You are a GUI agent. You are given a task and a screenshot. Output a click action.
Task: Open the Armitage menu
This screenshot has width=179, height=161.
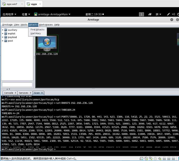7,25
